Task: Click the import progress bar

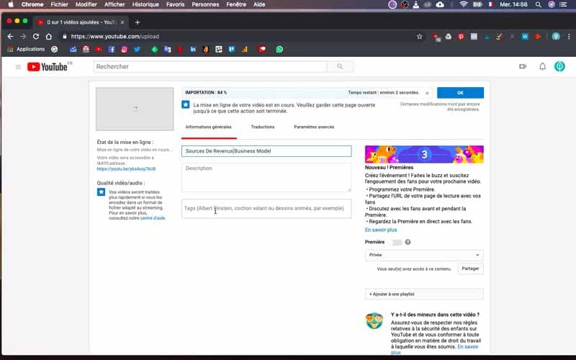Action: 307,93
